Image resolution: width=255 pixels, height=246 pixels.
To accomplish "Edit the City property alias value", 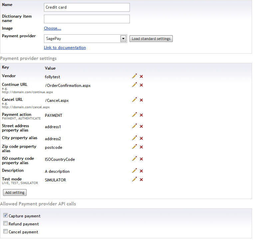I will [134, 138].
